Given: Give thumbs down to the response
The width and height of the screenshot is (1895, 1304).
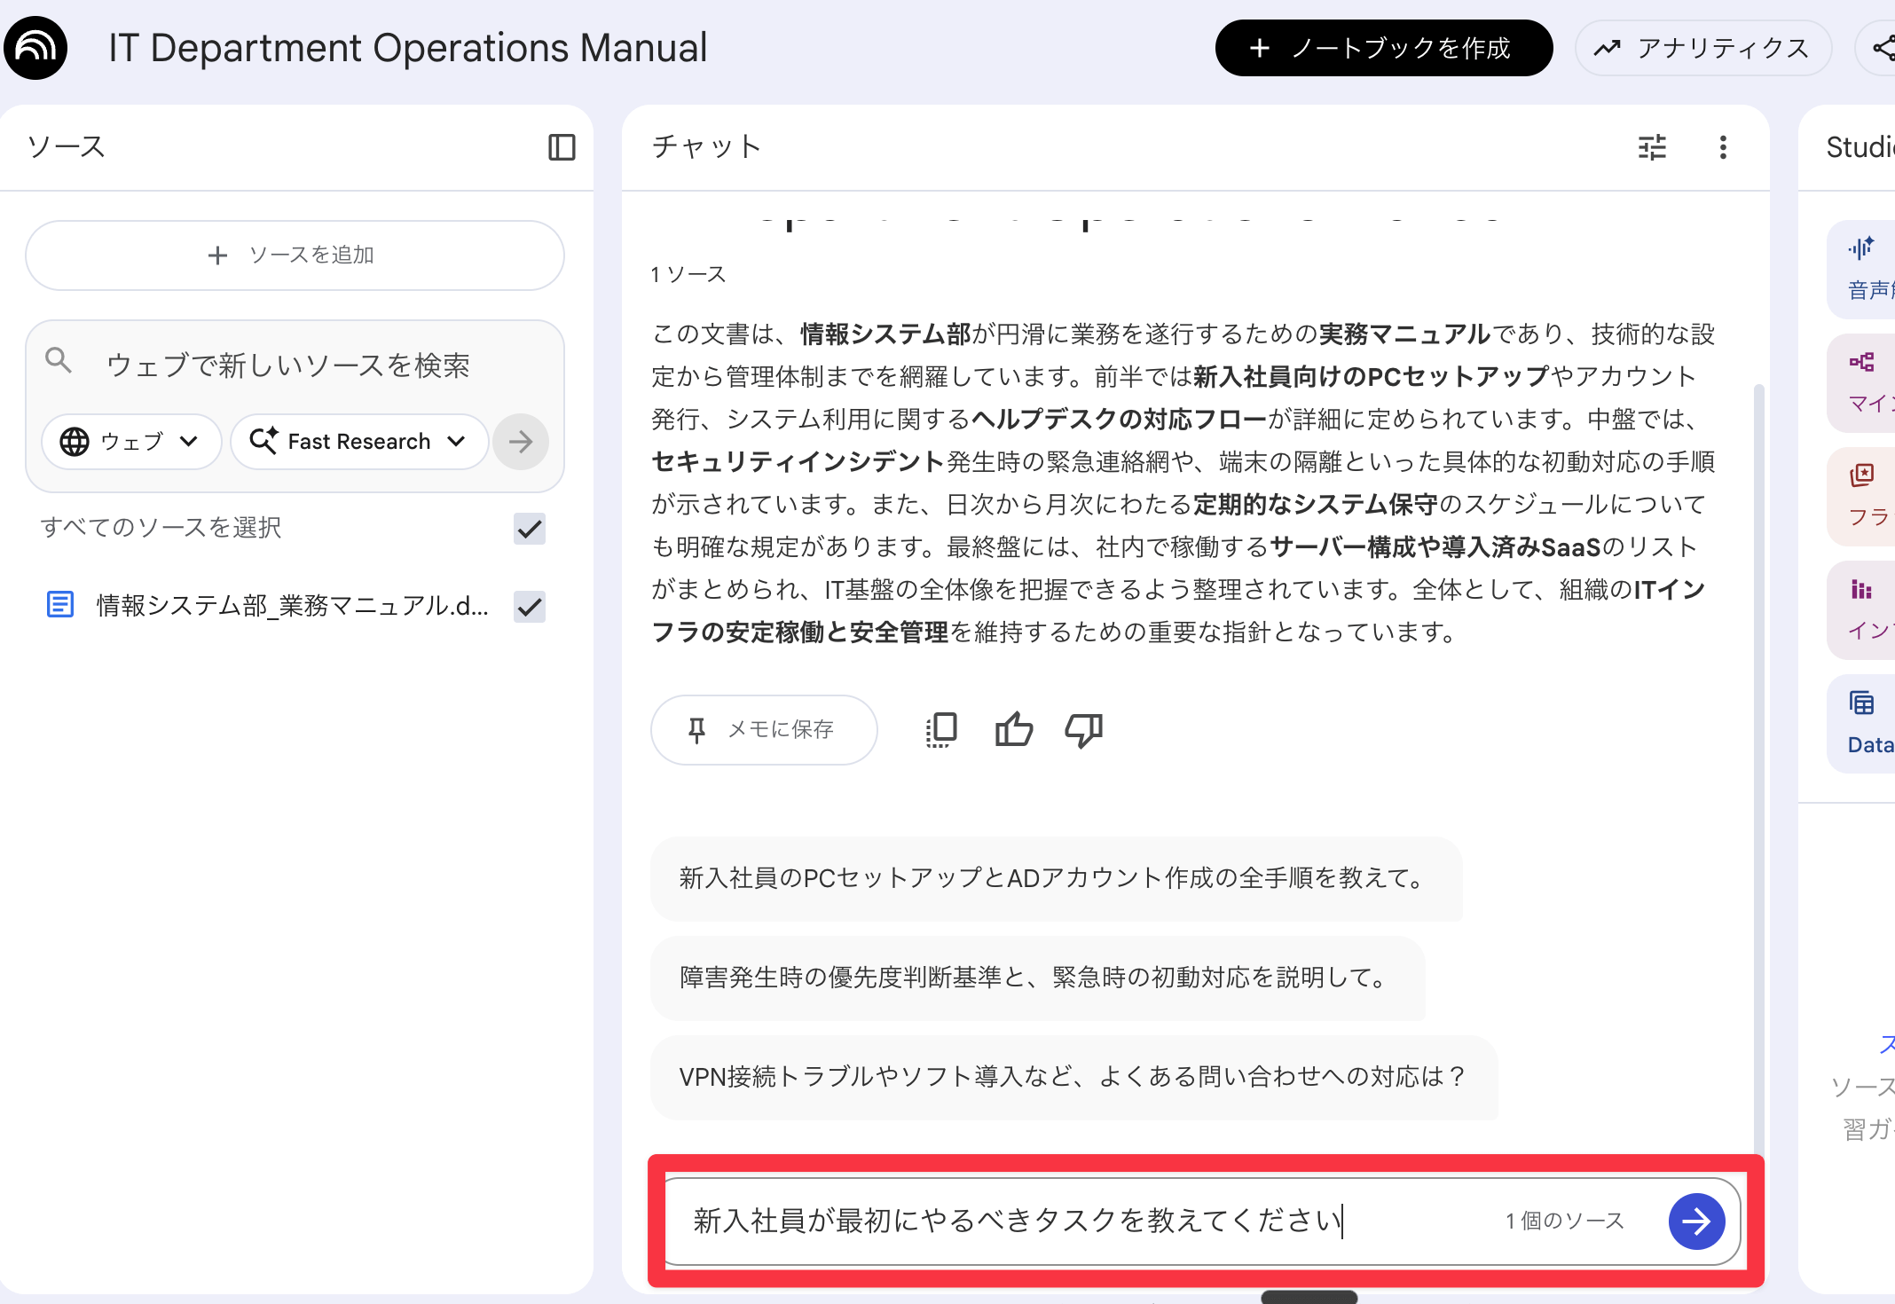Looking at the screenshot, I should 1083,730.
